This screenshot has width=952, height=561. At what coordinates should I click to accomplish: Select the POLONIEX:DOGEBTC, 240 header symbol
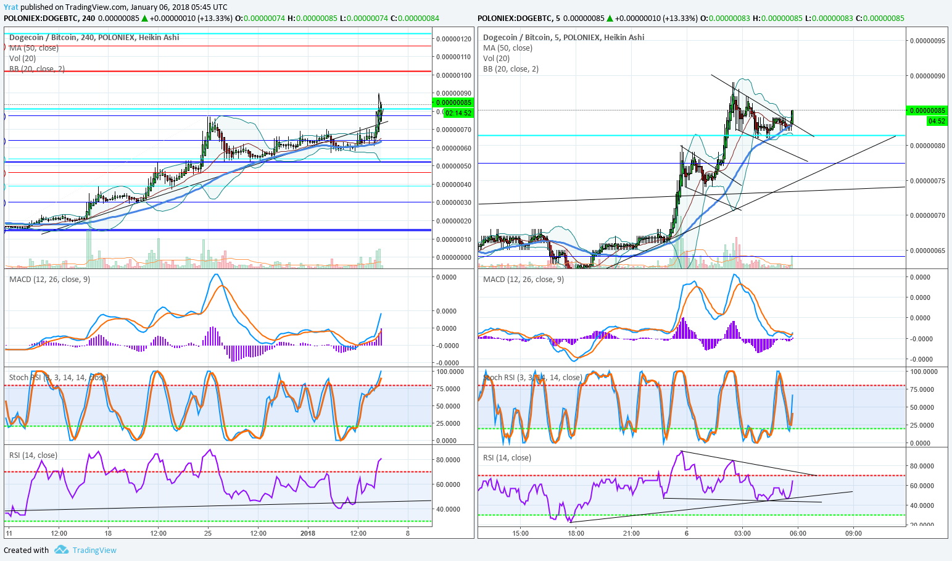tap(49, 18)
